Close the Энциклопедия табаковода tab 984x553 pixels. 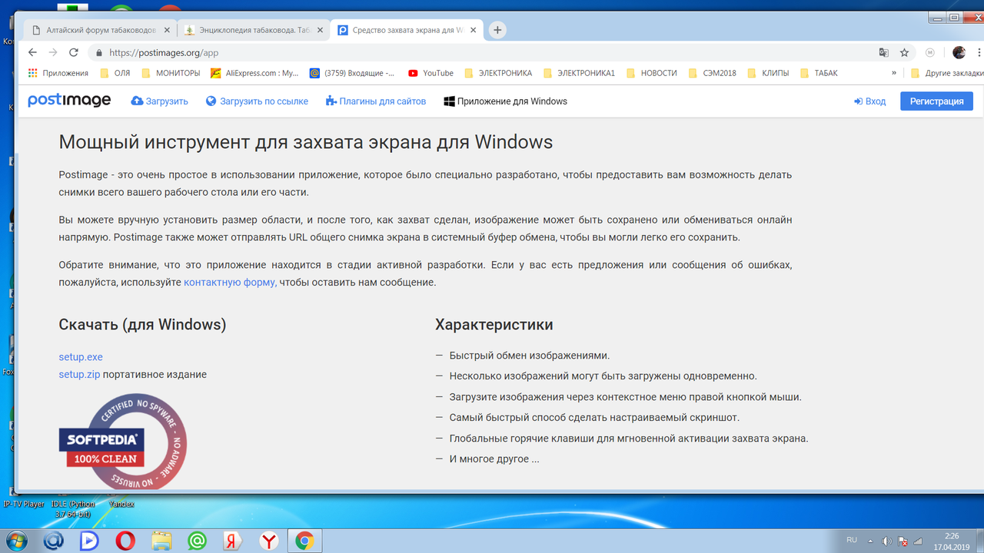click(320, 31)
